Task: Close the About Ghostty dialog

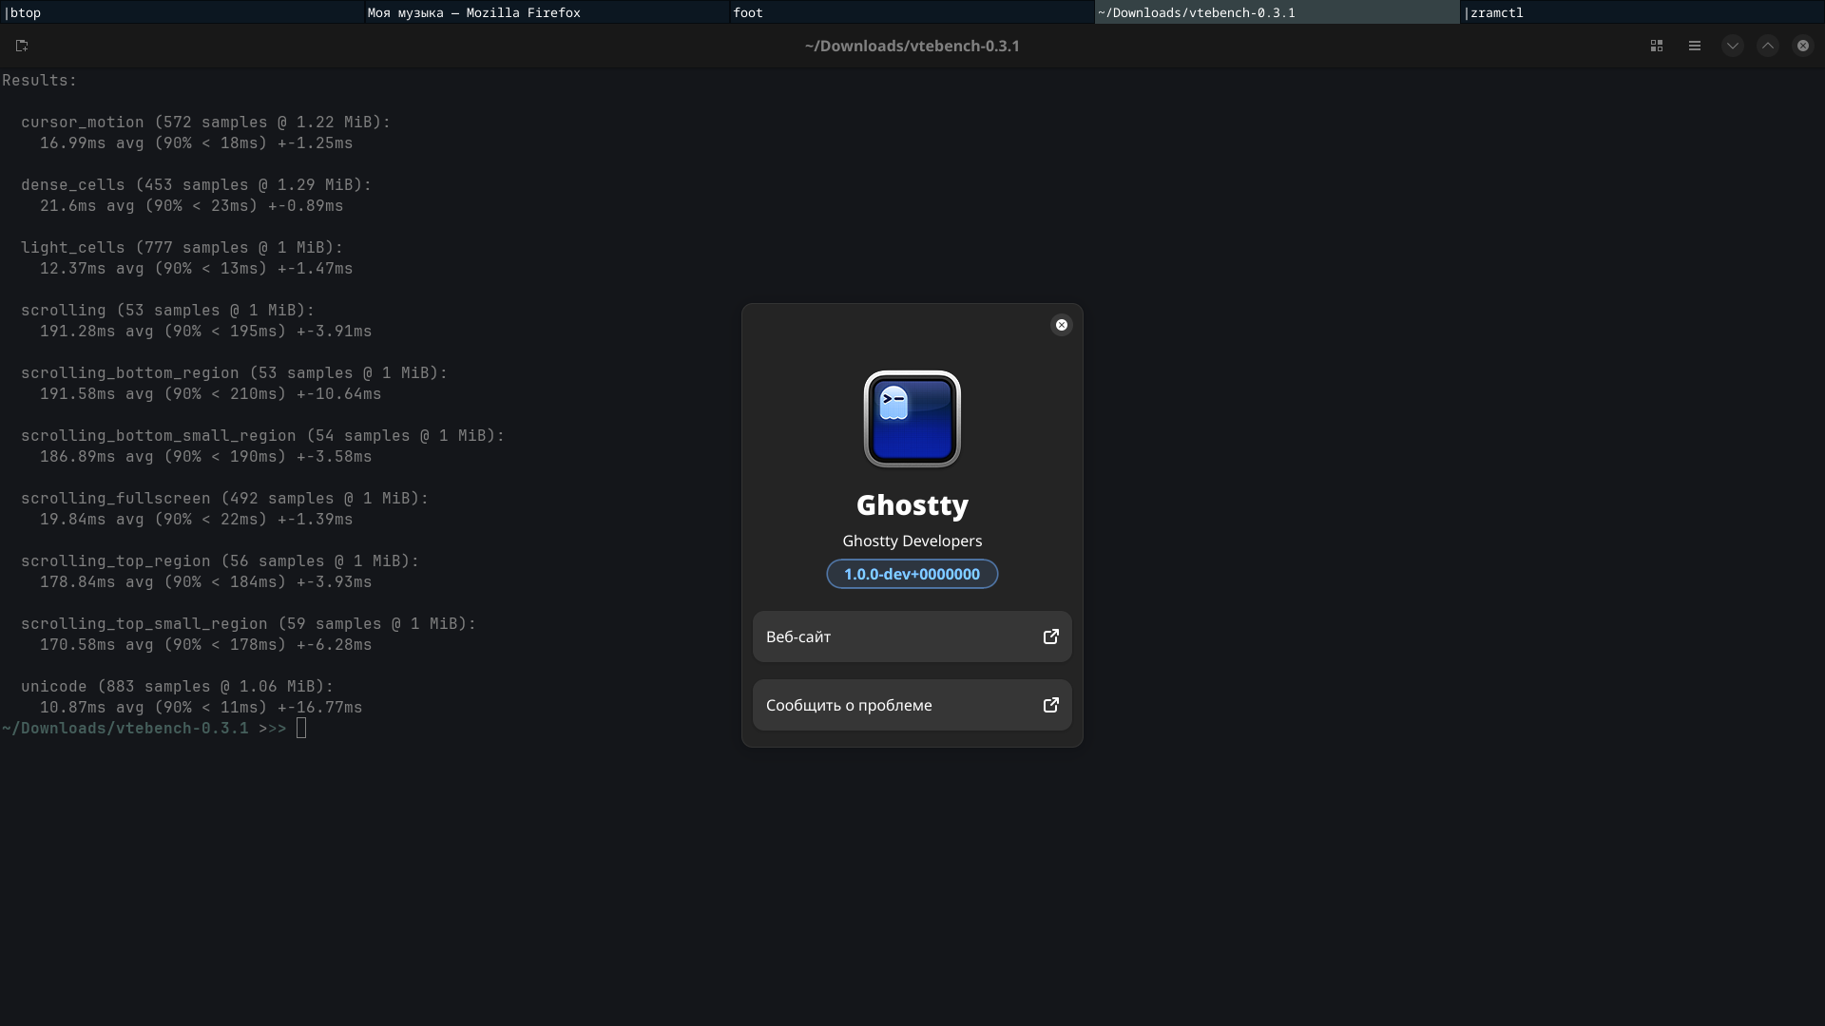Action: point(1062,325)
